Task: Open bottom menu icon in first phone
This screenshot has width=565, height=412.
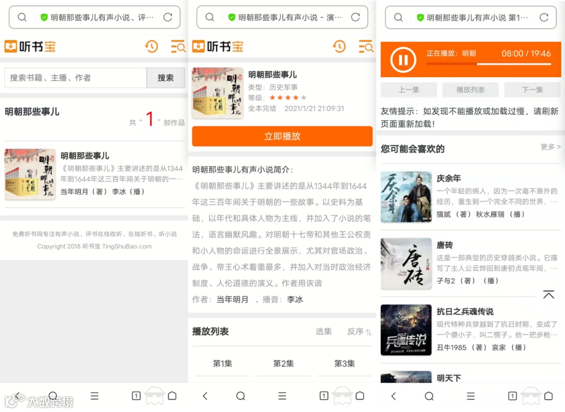Action: click(94, 396)
